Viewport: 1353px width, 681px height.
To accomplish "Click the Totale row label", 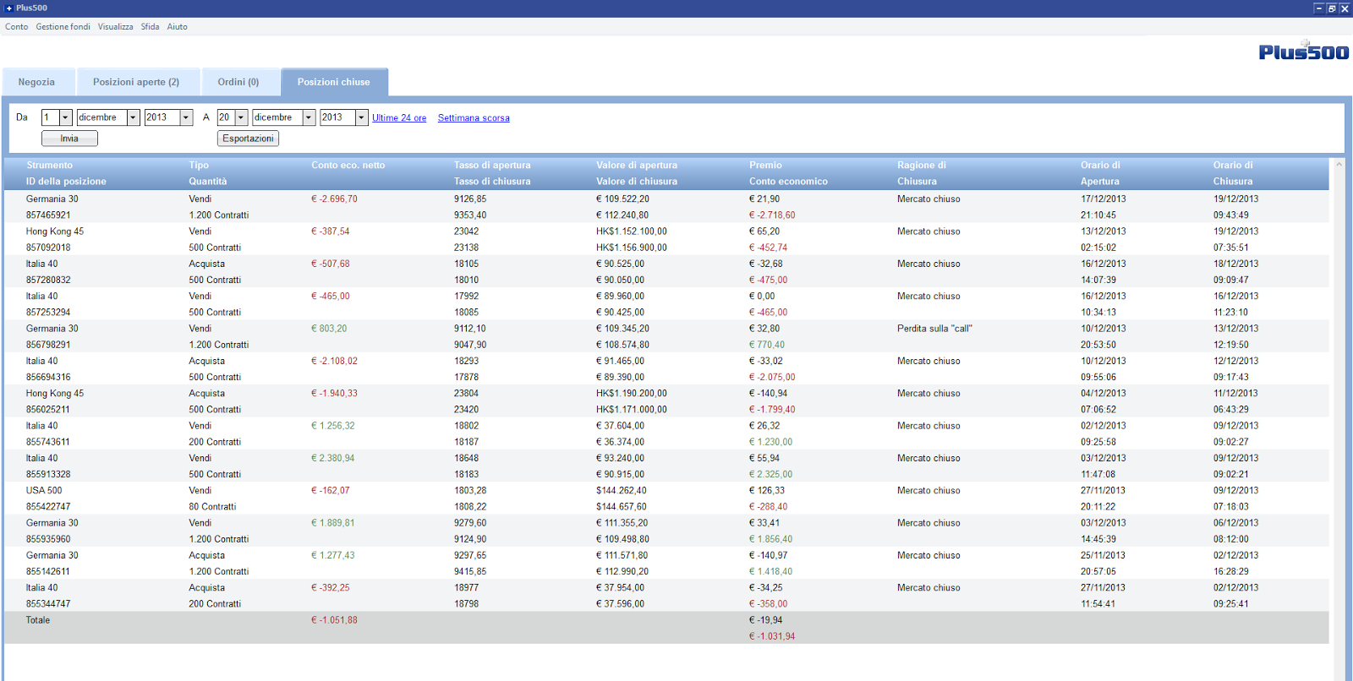I will pyautogui.click(x=38, y=620).
